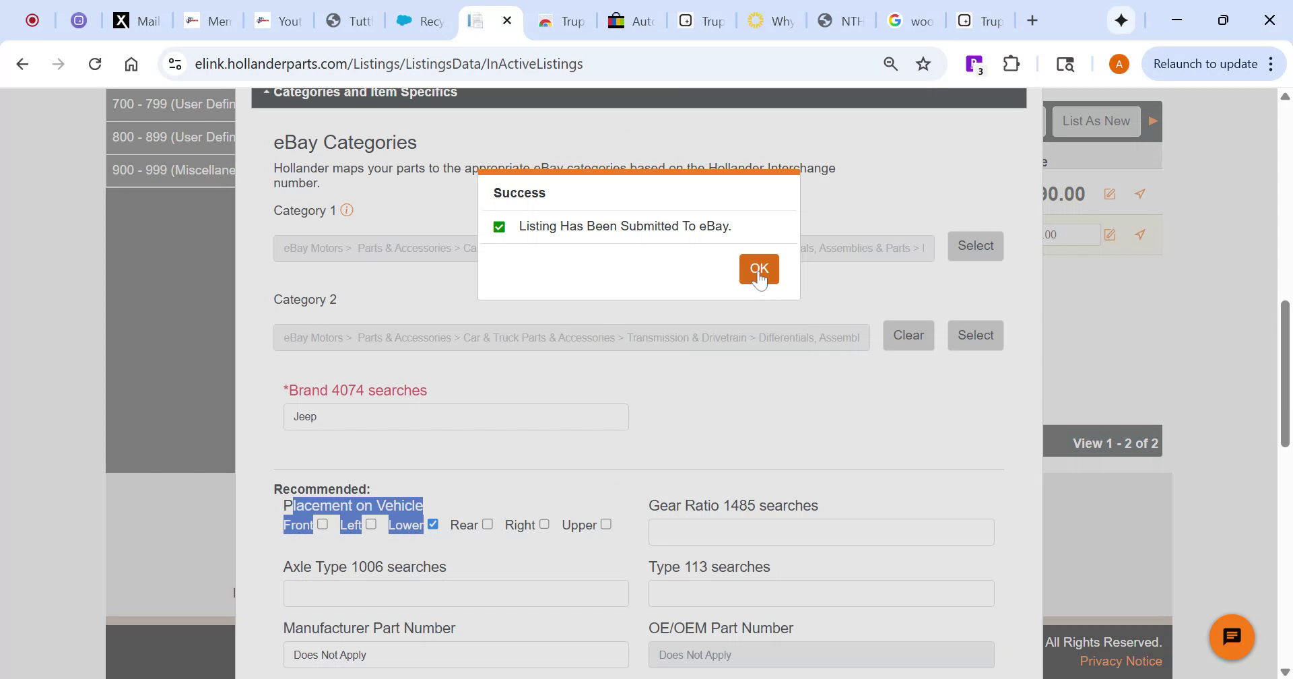Open the info tooltip icon next to Category 1

pyautogui.click(x=347, y=210)
